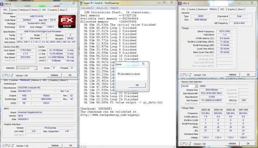The image size is (258, 148).
Task: Click Validate in top-left CPU-Z window
Action: 54,75
